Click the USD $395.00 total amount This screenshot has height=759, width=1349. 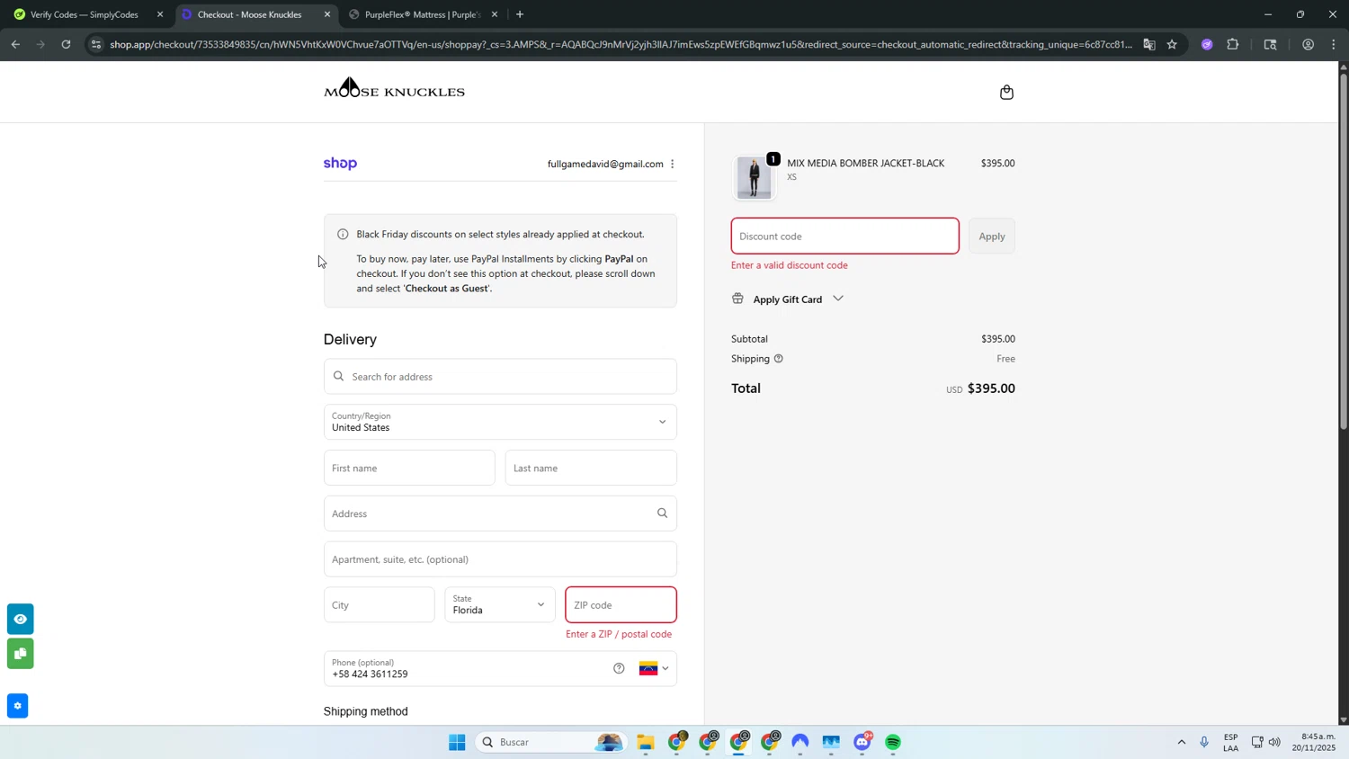(980, 388)
